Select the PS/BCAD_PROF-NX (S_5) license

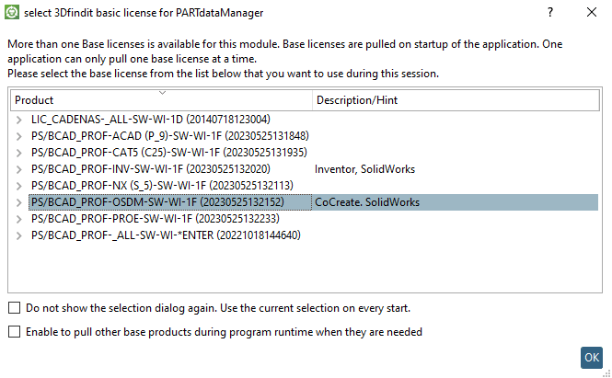162,186
